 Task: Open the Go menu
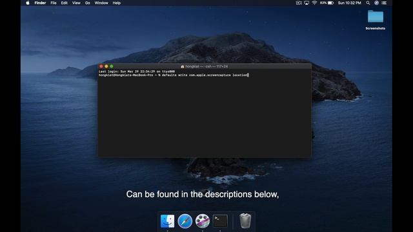[x=88, y=3]
